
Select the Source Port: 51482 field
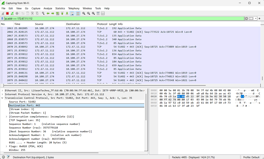pos(22,102)
